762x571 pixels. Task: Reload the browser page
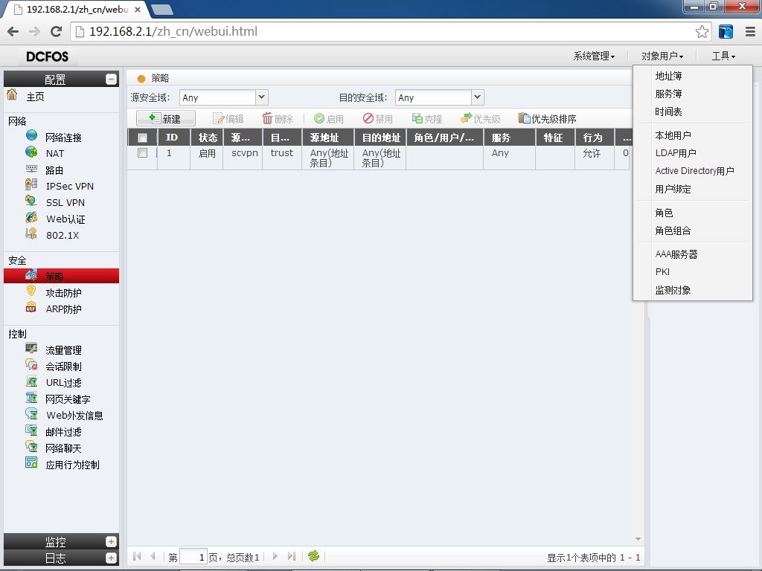click(57, 31)
